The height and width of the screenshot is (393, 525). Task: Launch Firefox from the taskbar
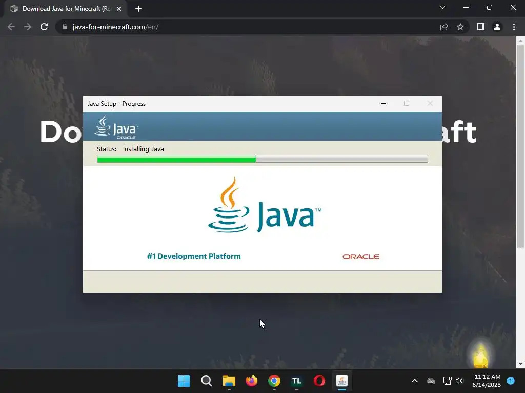(x=251, y=381)
